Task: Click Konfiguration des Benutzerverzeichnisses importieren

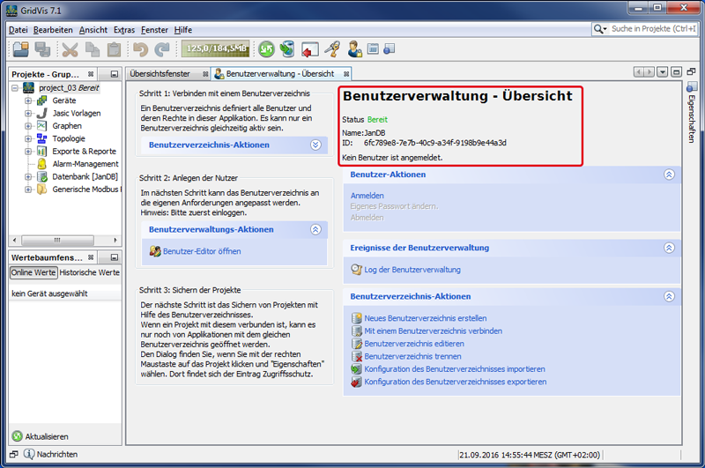Action: pyautogui.click(x=455, y=369)
